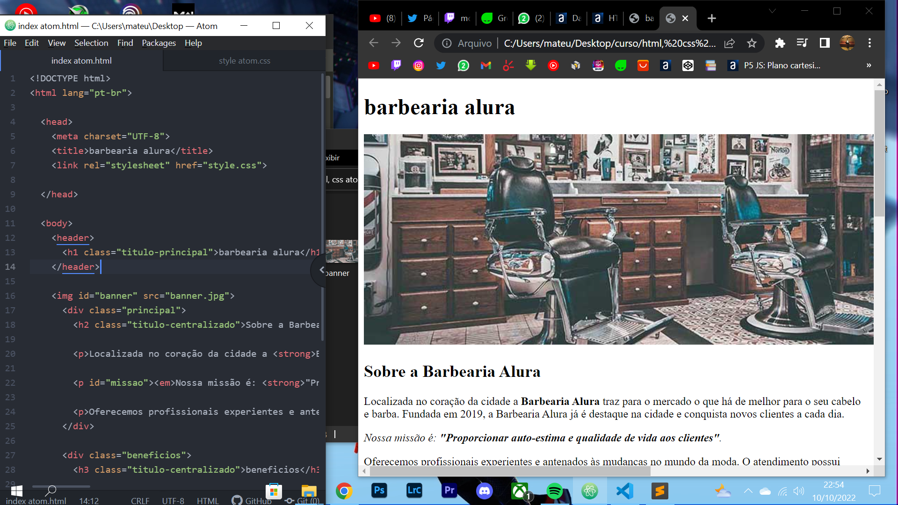Click the barbershop banner image
Viewport: 898px width, 505px height.
click(x=618, y=239)
